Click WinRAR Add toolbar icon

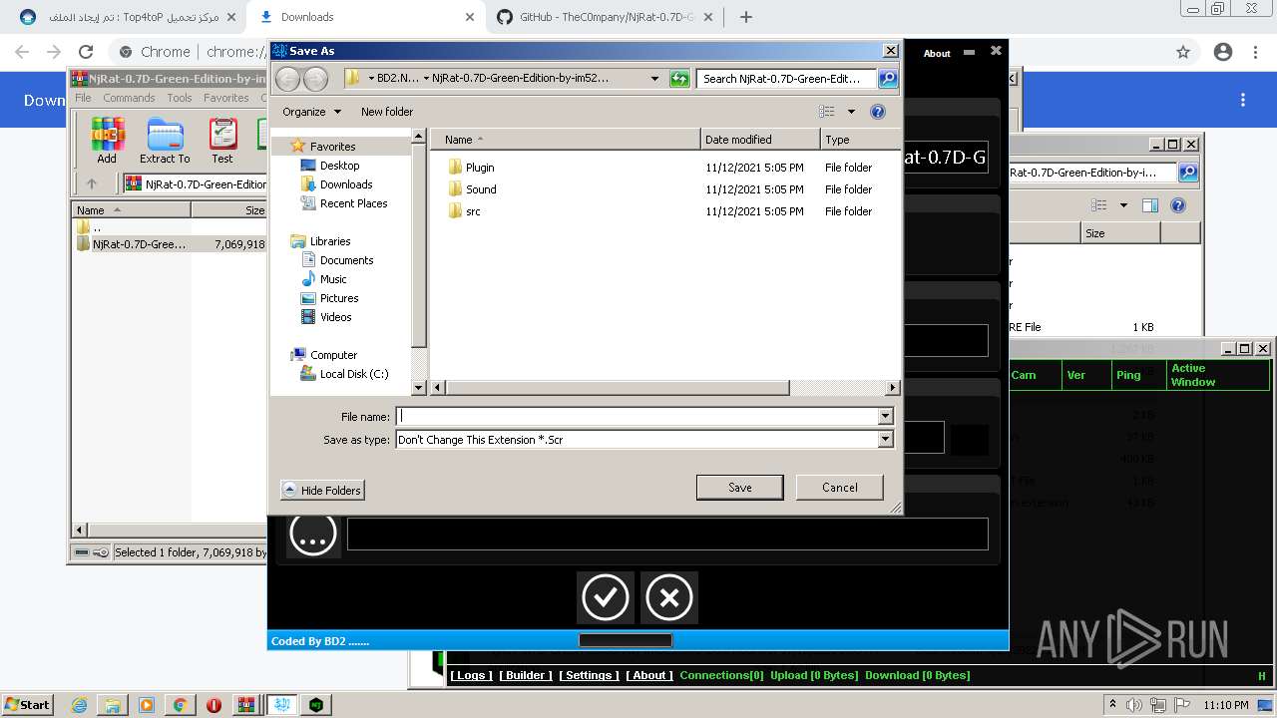click(107, 140)
